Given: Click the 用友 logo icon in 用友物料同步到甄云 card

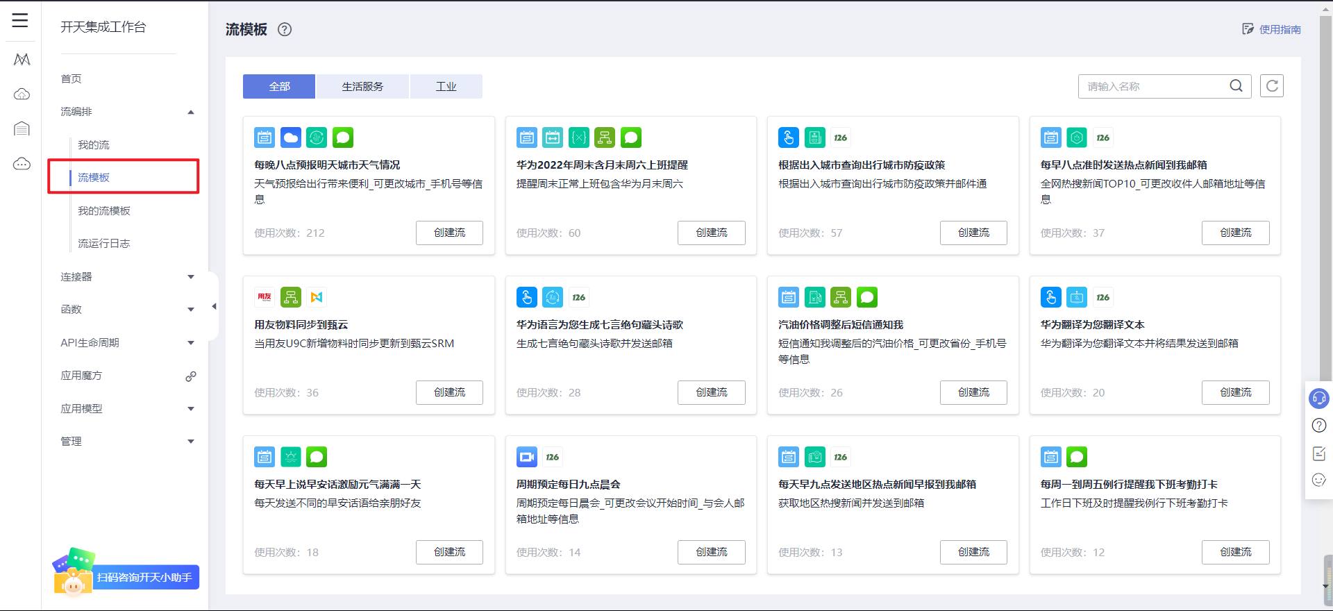Looking at the screenshot, I should coord(265,297).
